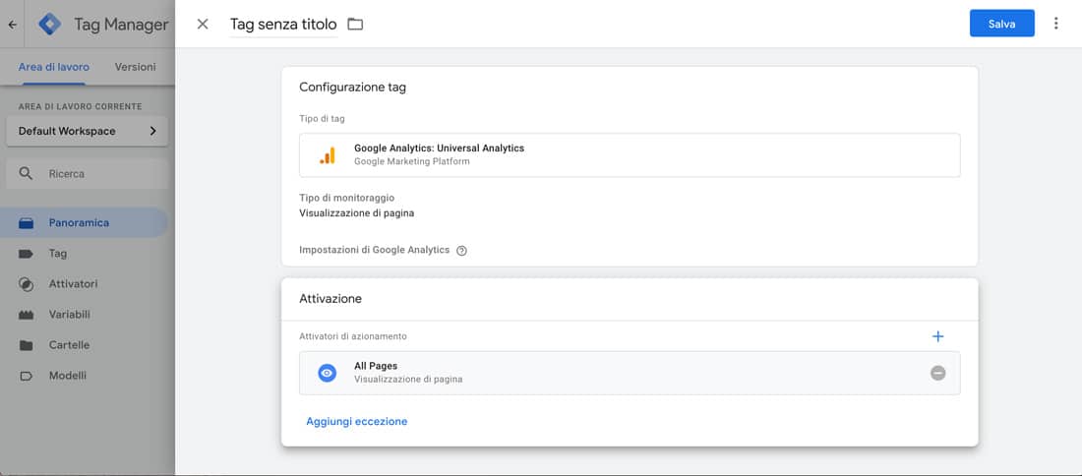This screenshot has width=1082, height=476.
Task: Open the three-dot more options menu
Action: click(1055, 24)
